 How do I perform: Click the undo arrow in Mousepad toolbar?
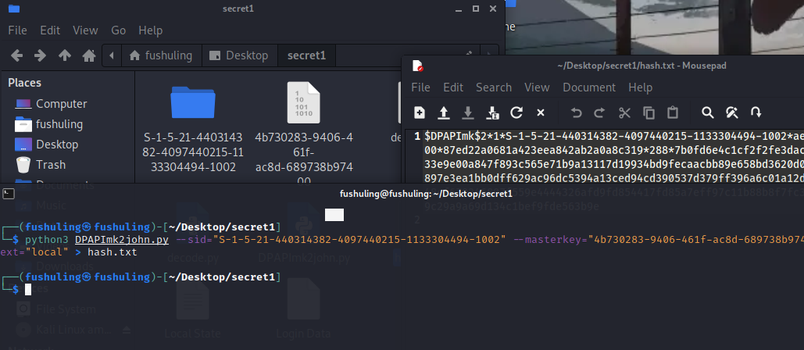[x=577, y=112]
